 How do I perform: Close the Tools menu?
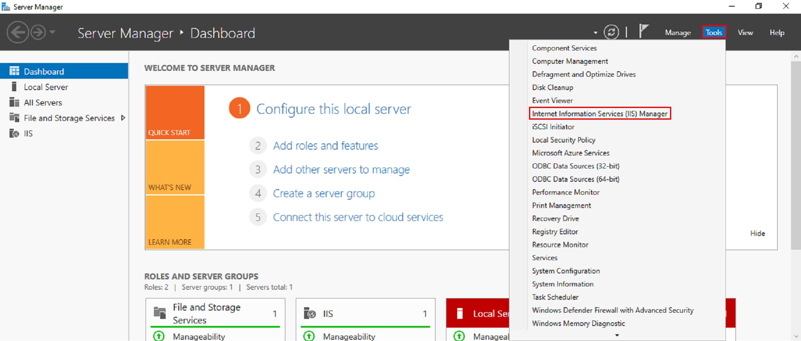714,33
